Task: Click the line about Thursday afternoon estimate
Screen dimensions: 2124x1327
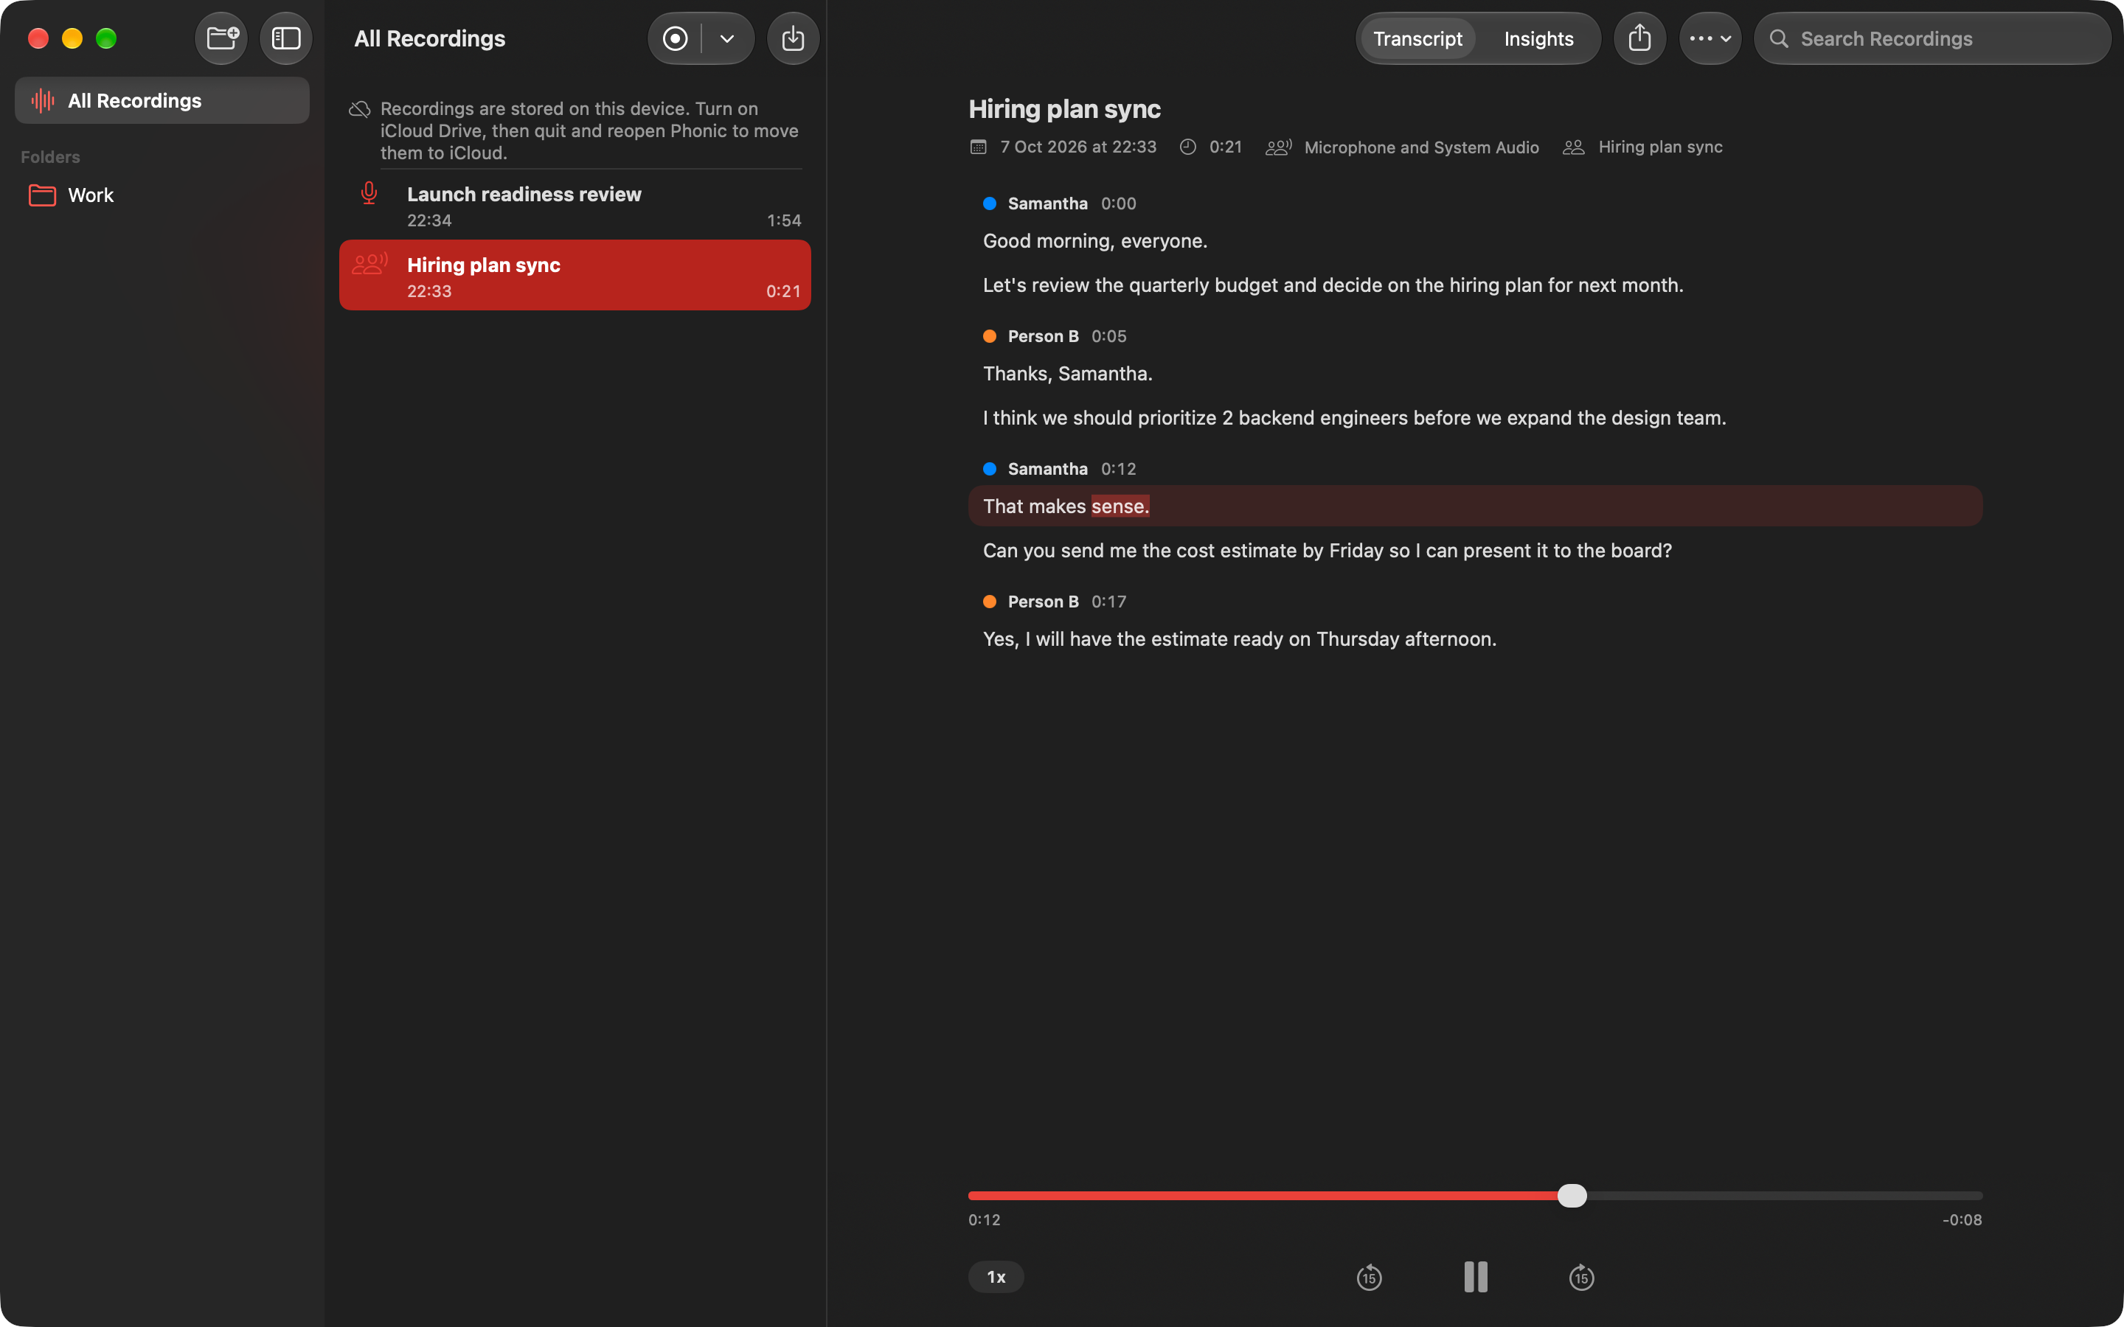Action: tap(1239, 640)
